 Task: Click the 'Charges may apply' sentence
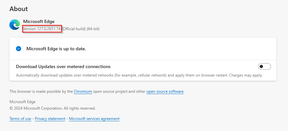point(246,75)
